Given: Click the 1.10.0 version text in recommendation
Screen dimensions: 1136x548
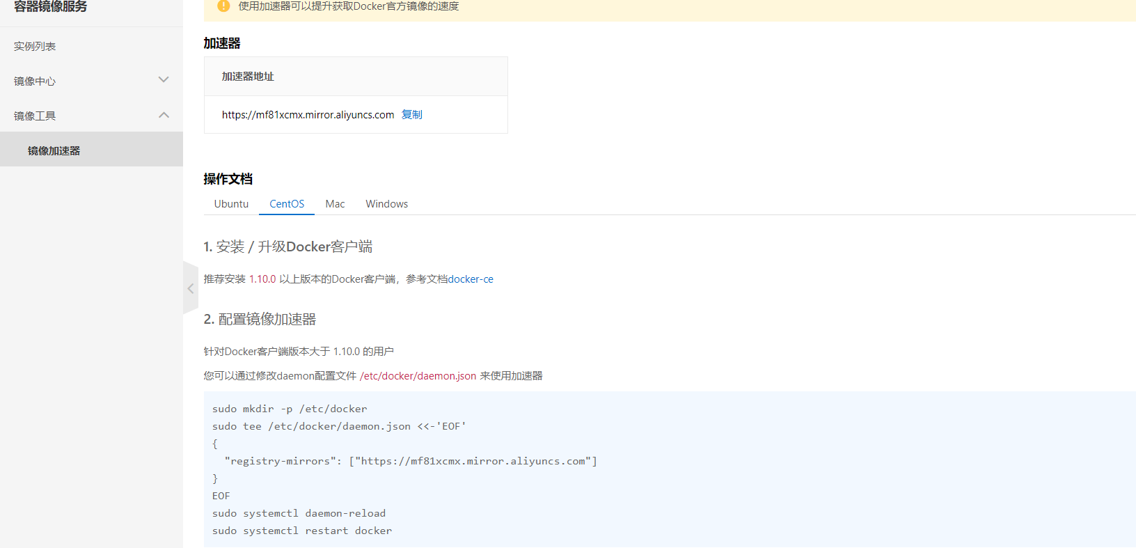Looking at the screenshot, I should point(262,279).
